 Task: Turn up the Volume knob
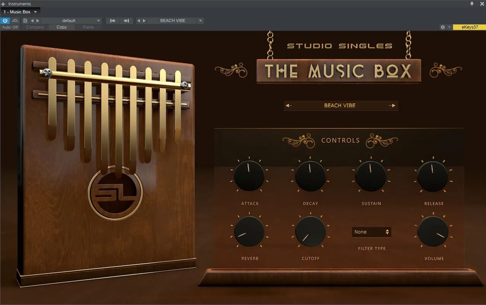(433, 231)
